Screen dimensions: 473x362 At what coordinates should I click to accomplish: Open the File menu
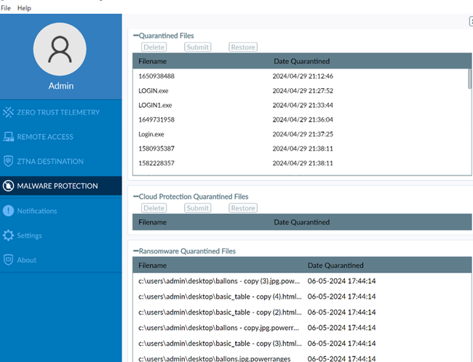click(x=5, y=8)
